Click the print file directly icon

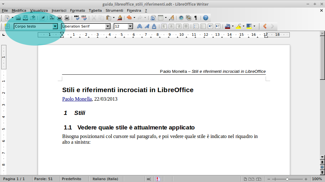click(x=59, y=18)
